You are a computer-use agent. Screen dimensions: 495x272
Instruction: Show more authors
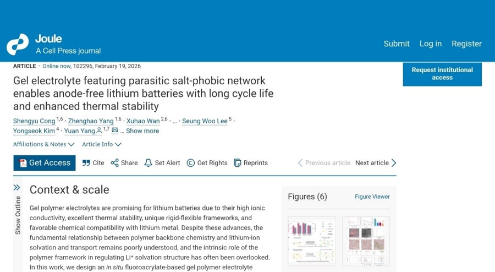[142, 131]
